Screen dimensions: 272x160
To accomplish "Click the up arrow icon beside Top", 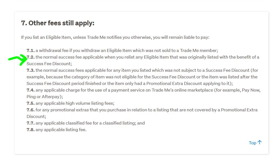I will (x=259, y=142).
